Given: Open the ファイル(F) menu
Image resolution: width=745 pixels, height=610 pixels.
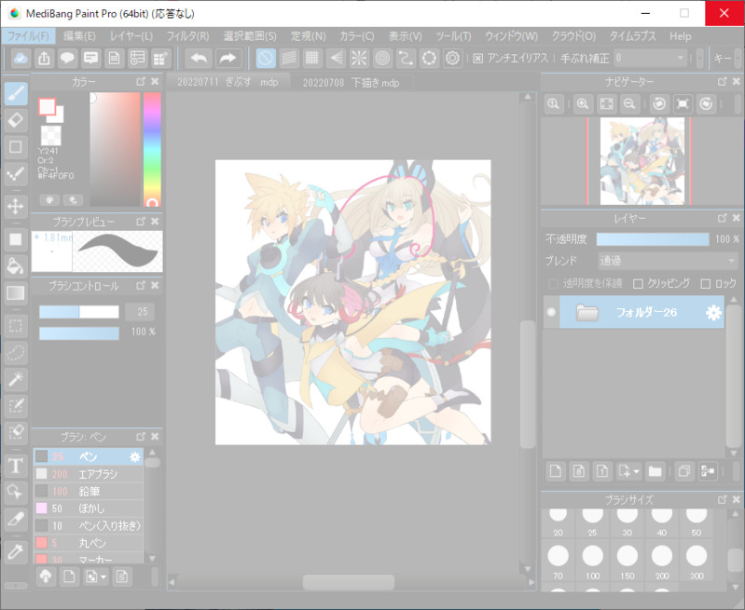Looking at the screenshot, I should point(28,36).
